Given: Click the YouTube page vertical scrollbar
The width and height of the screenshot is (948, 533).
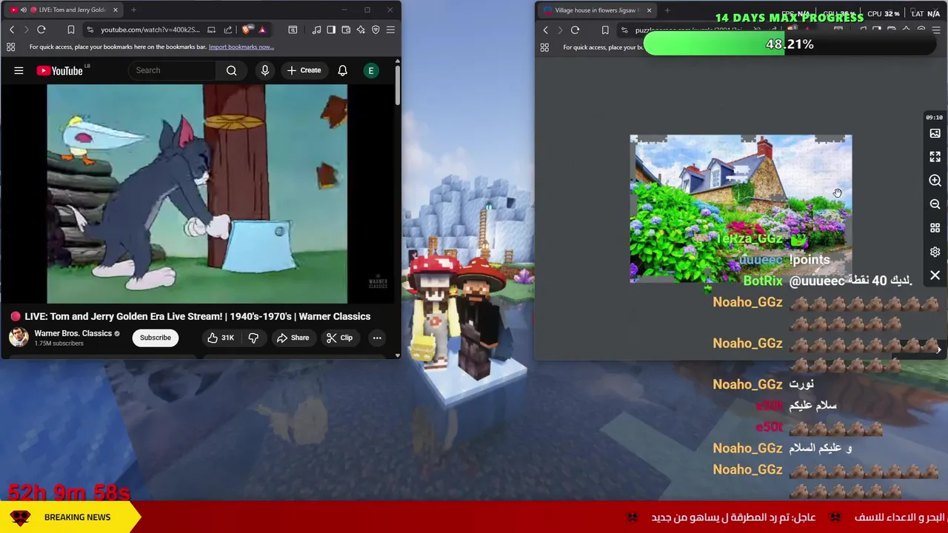Looking at the screenshot, I should coord(398,85).
